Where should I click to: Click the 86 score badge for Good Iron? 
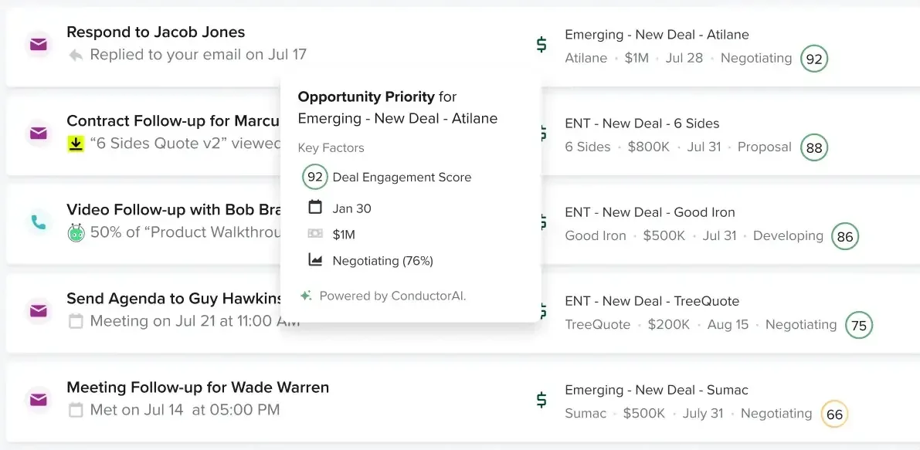[845, 237]
